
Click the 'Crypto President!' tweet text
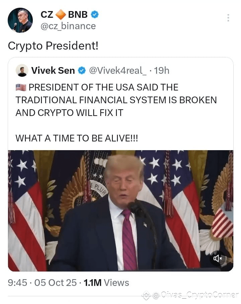(x=53, y=46)
